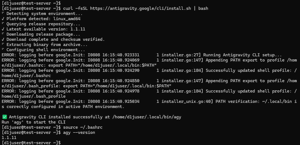The image size is (300, 145).
Task: Click checkmark beside Download complete line
Action: click(3, 39)
